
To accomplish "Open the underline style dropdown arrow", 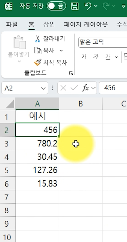I will point(116,57).
